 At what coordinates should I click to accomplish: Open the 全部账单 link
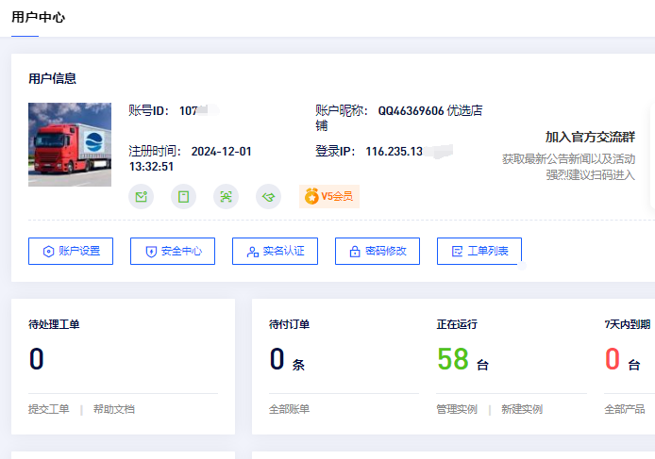tap(289, 409)
